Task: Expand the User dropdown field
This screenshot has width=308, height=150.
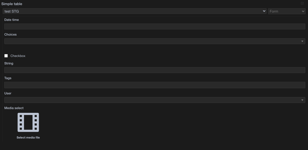Action: (155, 100)
